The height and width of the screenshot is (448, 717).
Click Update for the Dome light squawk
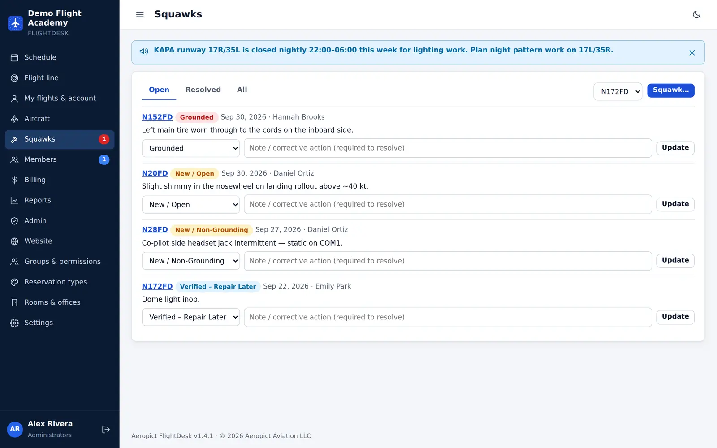point(675,317)
